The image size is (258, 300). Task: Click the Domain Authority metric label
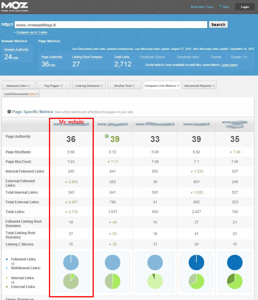tap(16, 50)
